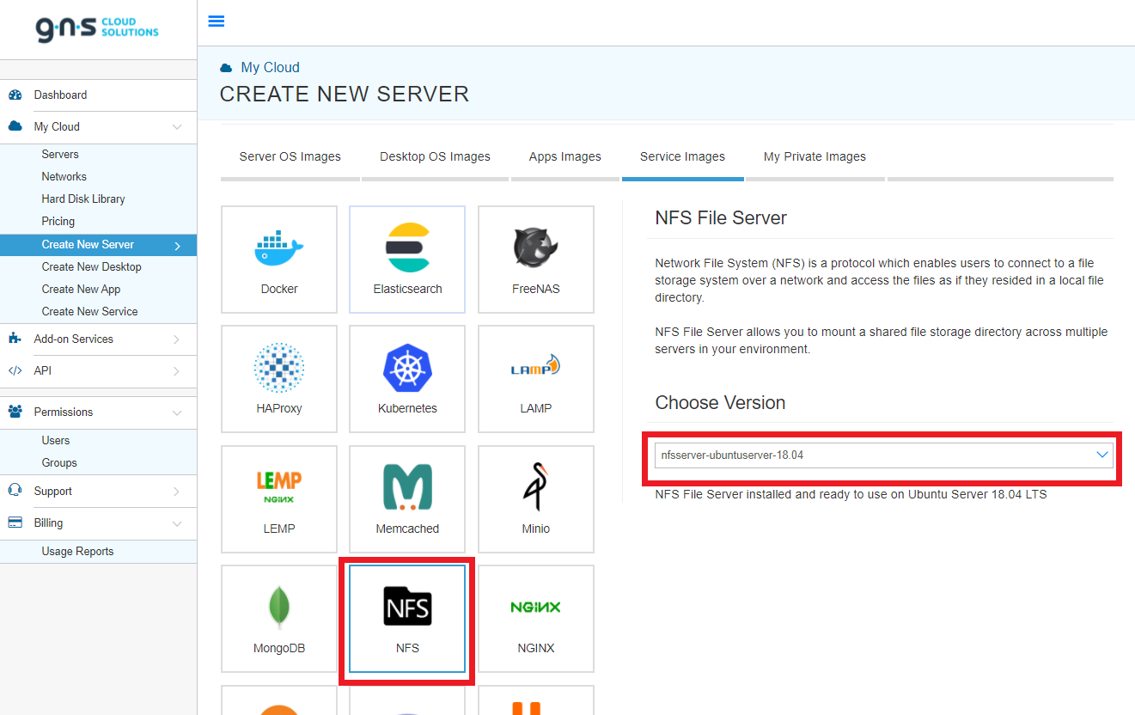Select the LAMP image tile
Viewport: 1135px width, 715px height.
tap(536, 379)
